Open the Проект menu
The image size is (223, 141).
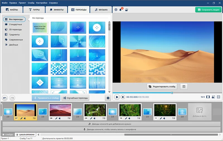22,3
